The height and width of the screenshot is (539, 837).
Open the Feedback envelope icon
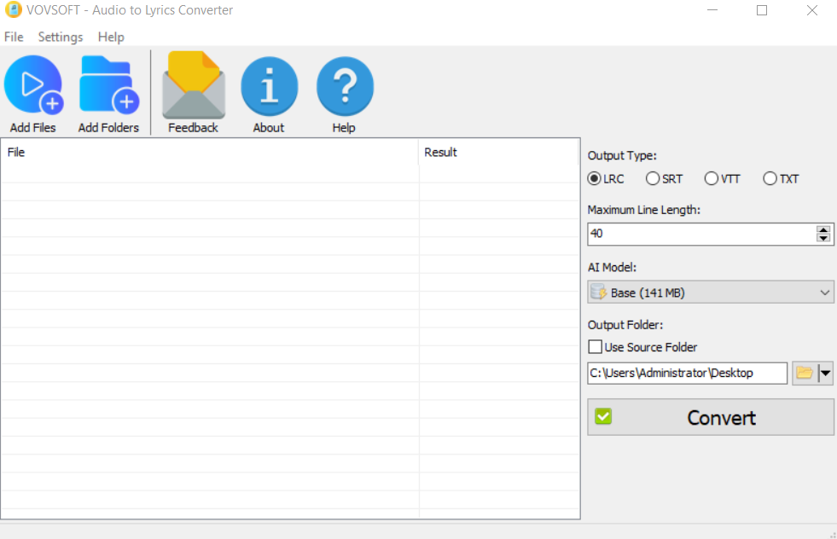(193, 85)
